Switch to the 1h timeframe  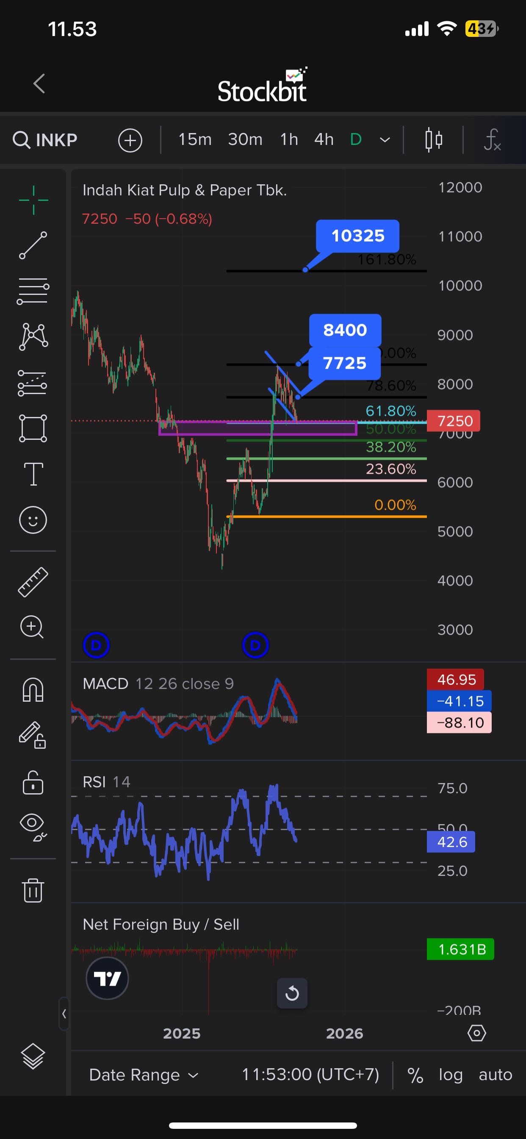point(289,140)
